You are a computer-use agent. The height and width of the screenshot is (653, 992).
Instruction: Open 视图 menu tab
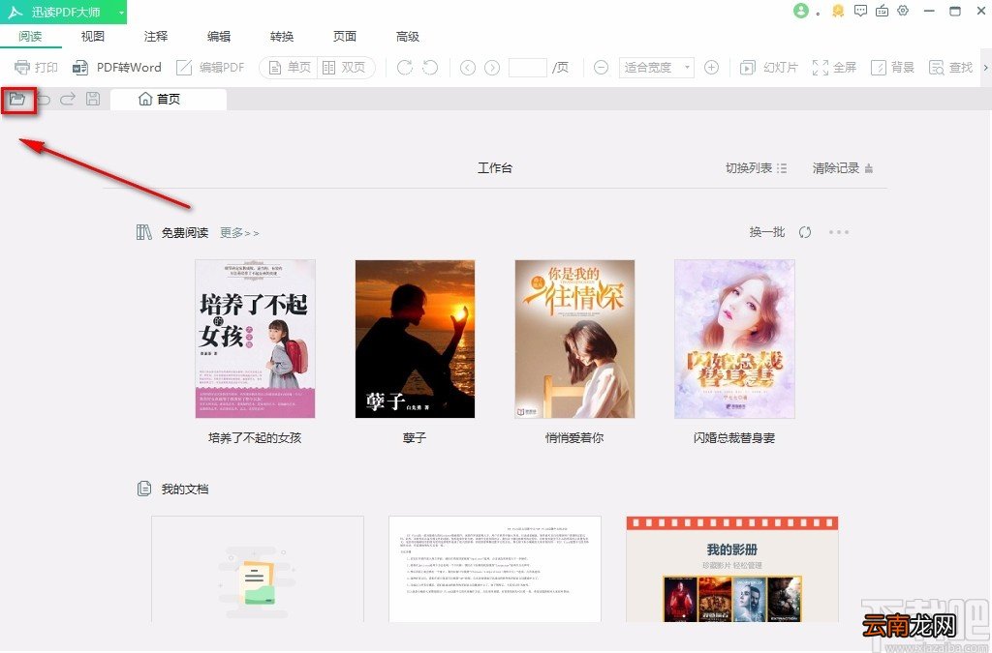(92, 37)
